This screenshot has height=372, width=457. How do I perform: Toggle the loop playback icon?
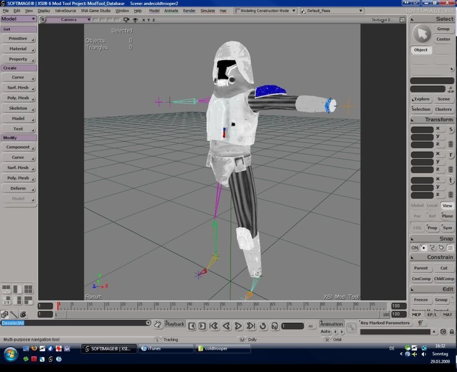tap(262, 326)
